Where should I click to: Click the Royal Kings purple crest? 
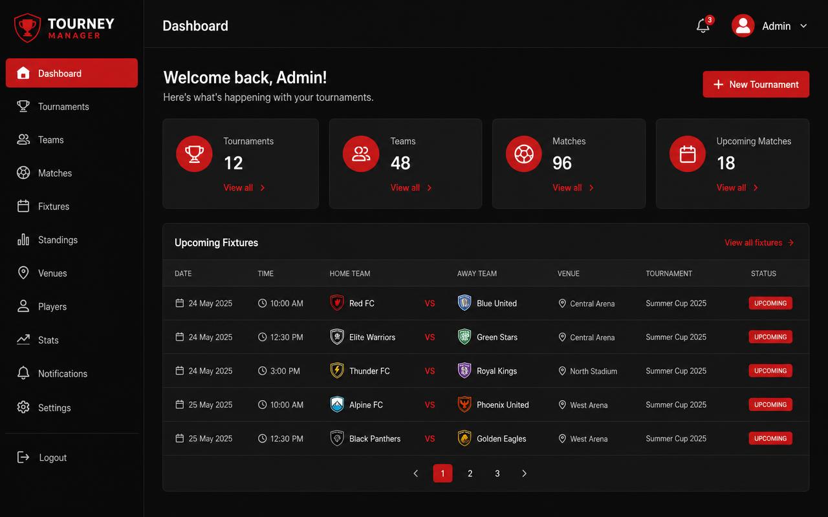point(464,370)
